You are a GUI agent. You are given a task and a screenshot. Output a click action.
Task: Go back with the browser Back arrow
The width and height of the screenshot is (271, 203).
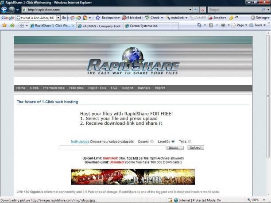click(x=4, y=10)
